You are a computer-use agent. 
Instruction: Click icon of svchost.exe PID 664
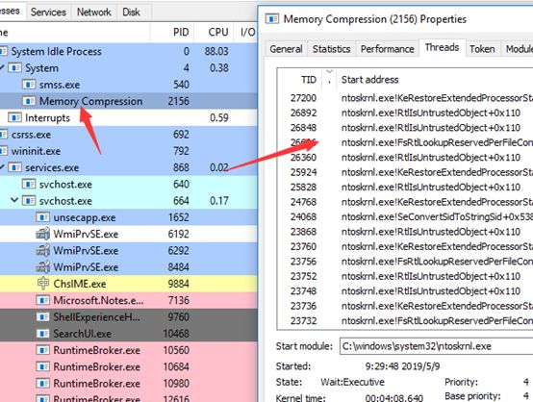click(x=29, y=201)
